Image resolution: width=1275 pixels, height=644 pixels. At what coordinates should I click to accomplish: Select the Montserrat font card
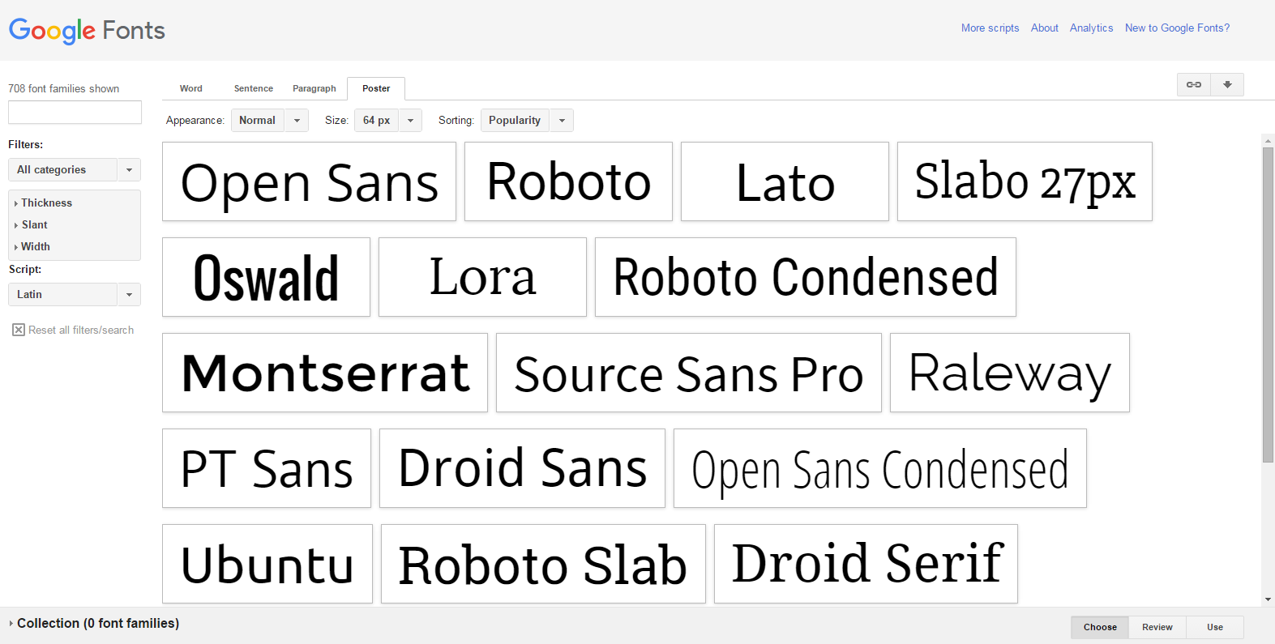pos(325,373)
